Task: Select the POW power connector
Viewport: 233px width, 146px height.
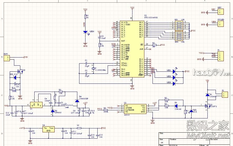Action: pos(7,58)
